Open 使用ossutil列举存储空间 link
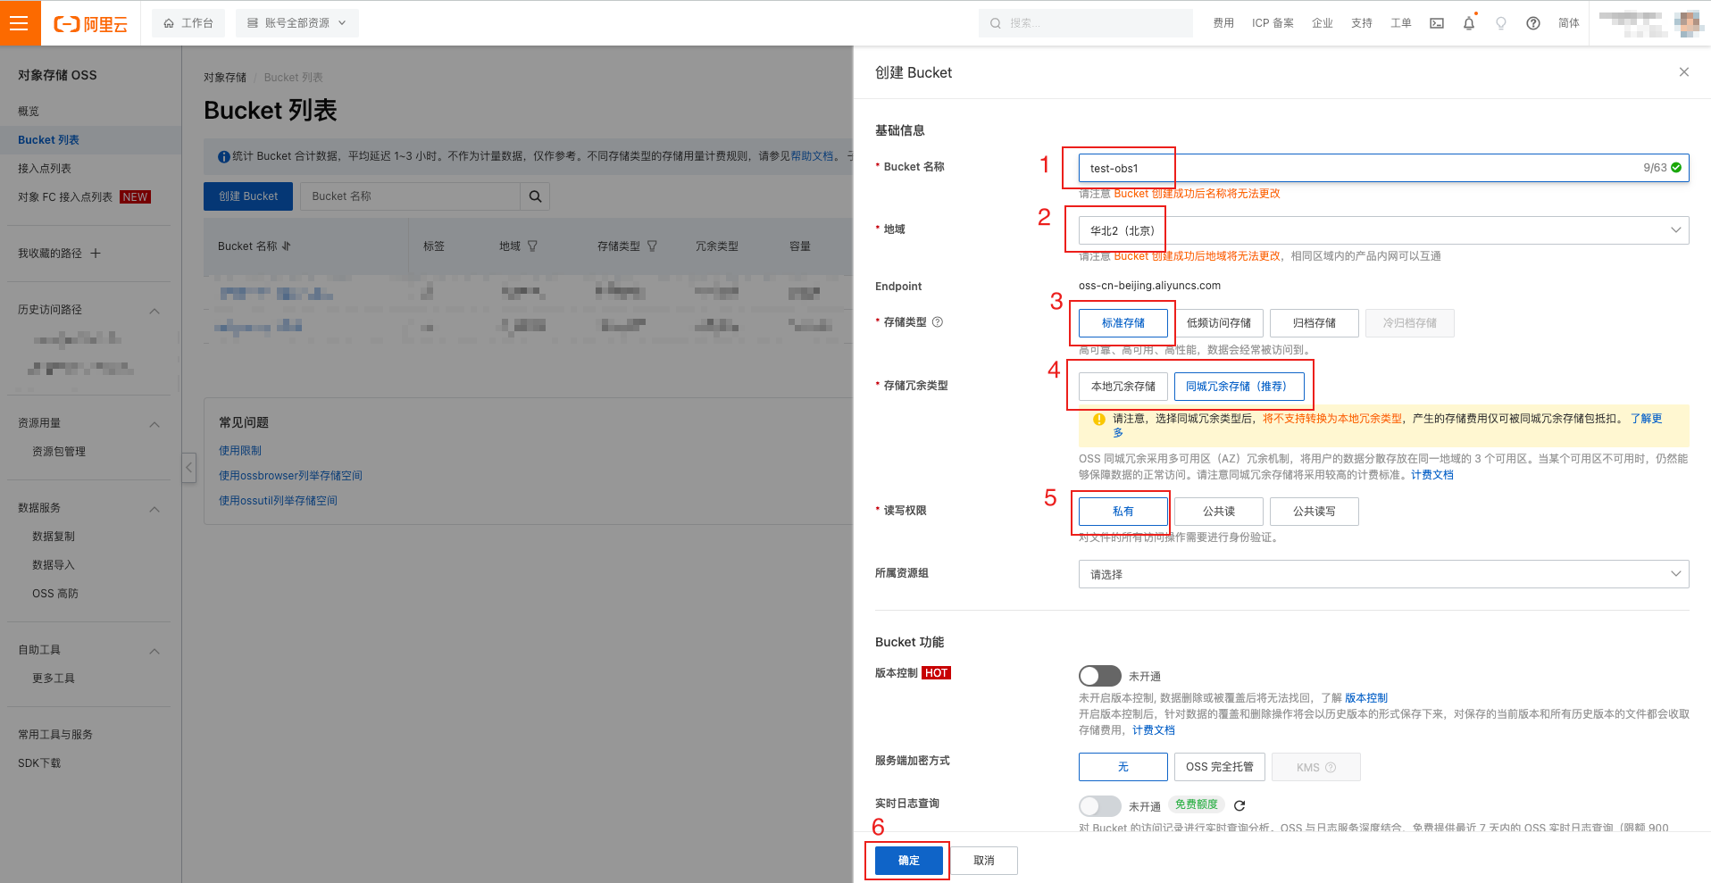 [x=278, y=501]
